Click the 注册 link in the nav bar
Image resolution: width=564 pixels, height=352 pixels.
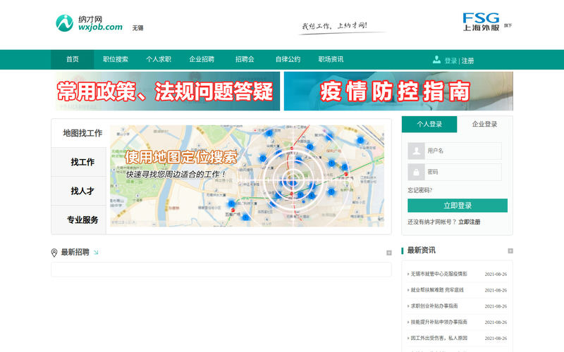467,61
